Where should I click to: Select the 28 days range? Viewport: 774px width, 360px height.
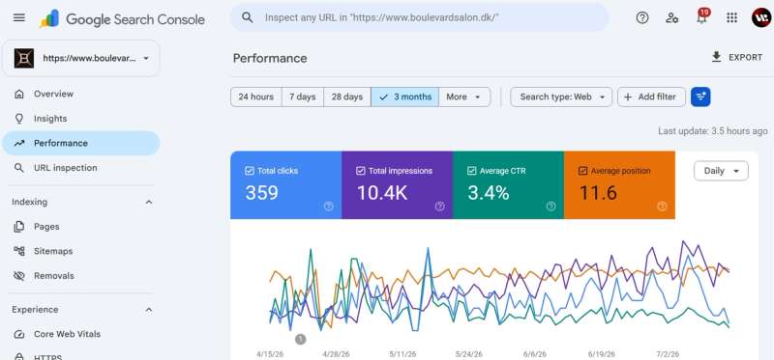point(347,97)
